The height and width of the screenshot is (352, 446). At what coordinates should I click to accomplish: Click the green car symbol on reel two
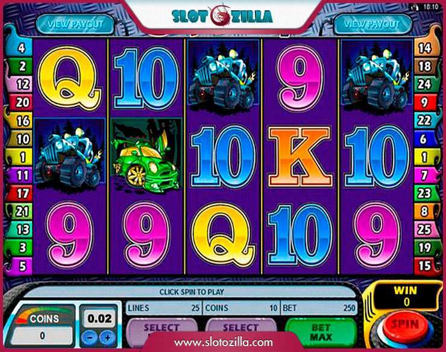pos(146,156)
